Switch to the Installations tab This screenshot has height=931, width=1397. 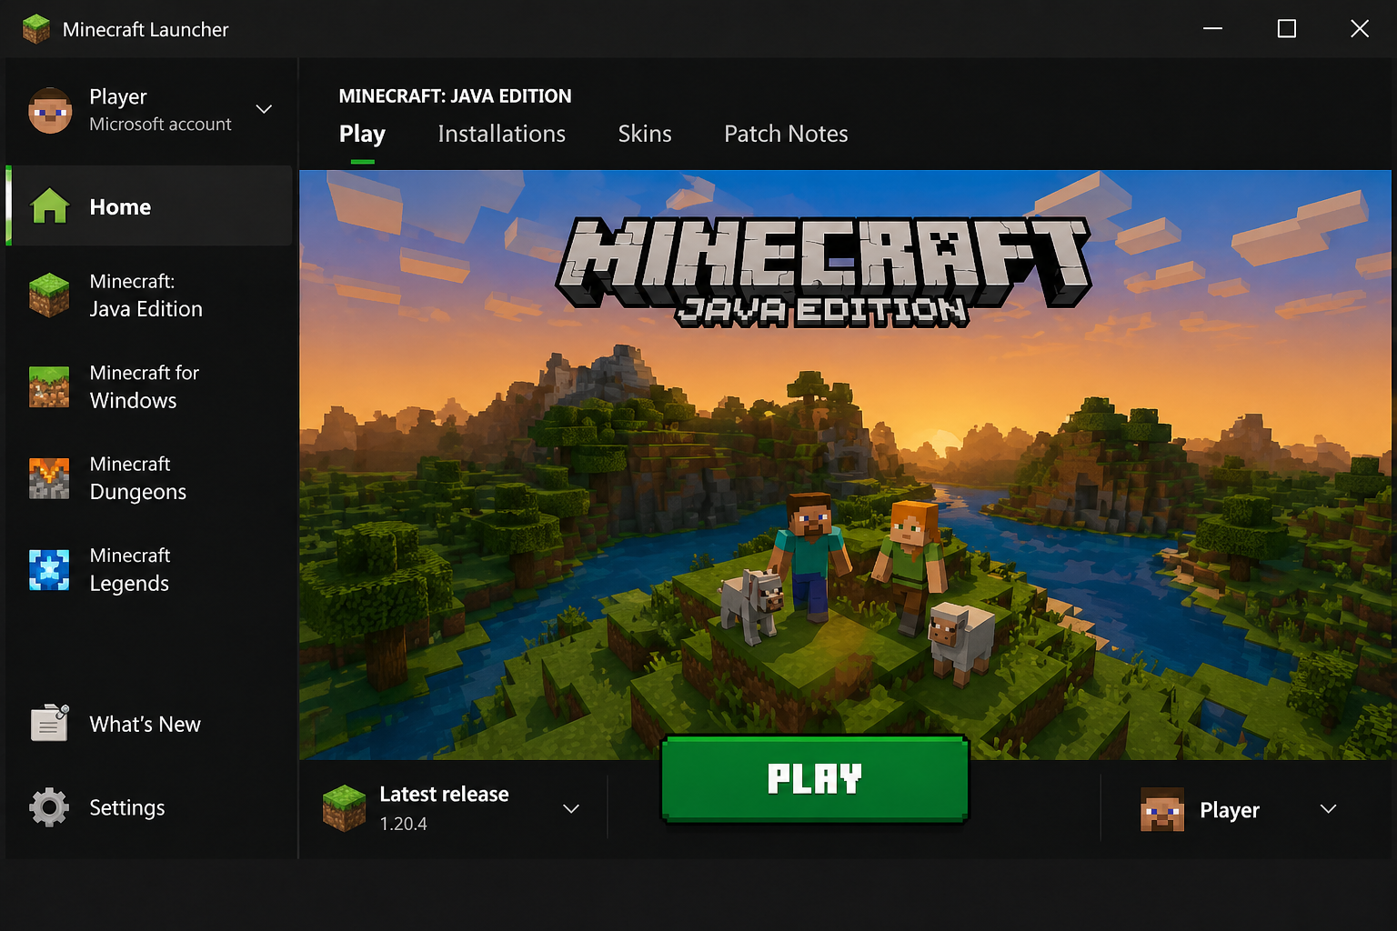pos(501,134)
